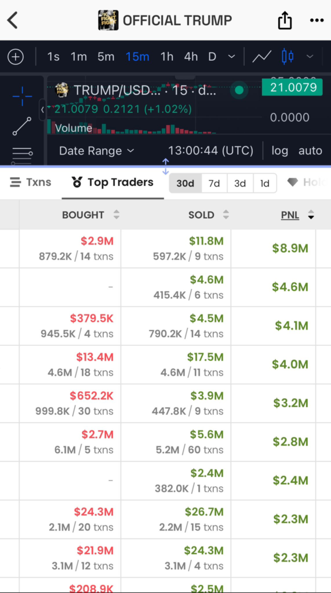The image size is (331, 593).
Task: Select the candlestick chart type icon
Action: pyautogui.click(x=288, y=57)
